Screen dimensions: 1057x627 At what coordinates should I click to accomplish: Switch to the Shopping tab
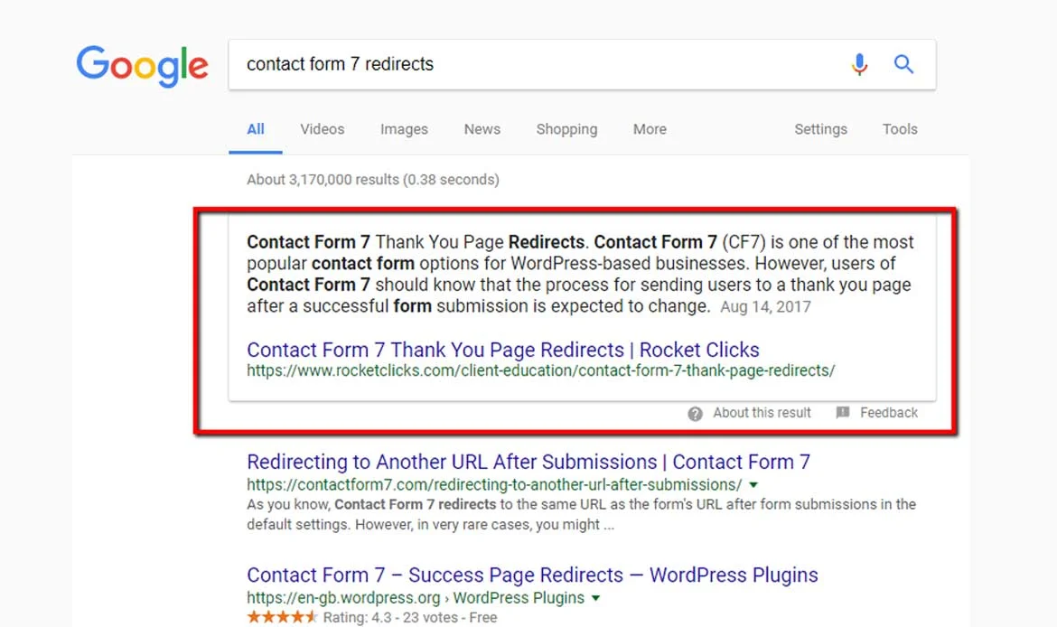coord(566,129)
